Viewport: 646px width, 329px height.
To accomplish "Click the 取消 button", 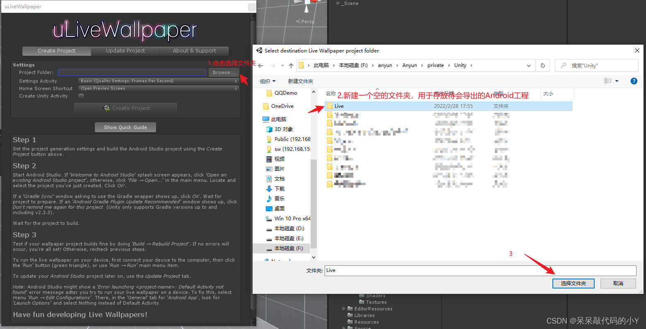I will coord(618,284).
